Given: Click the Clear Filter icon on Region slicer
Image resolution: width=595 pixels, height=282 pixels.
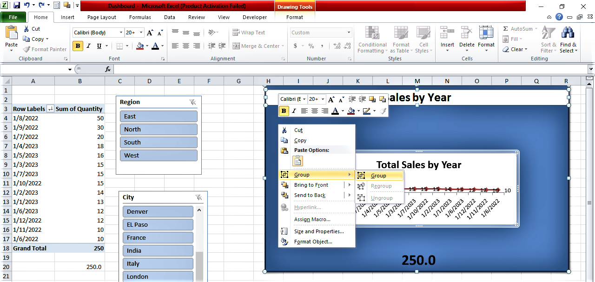Looking at the screenshot, I should tap(192, 102).
